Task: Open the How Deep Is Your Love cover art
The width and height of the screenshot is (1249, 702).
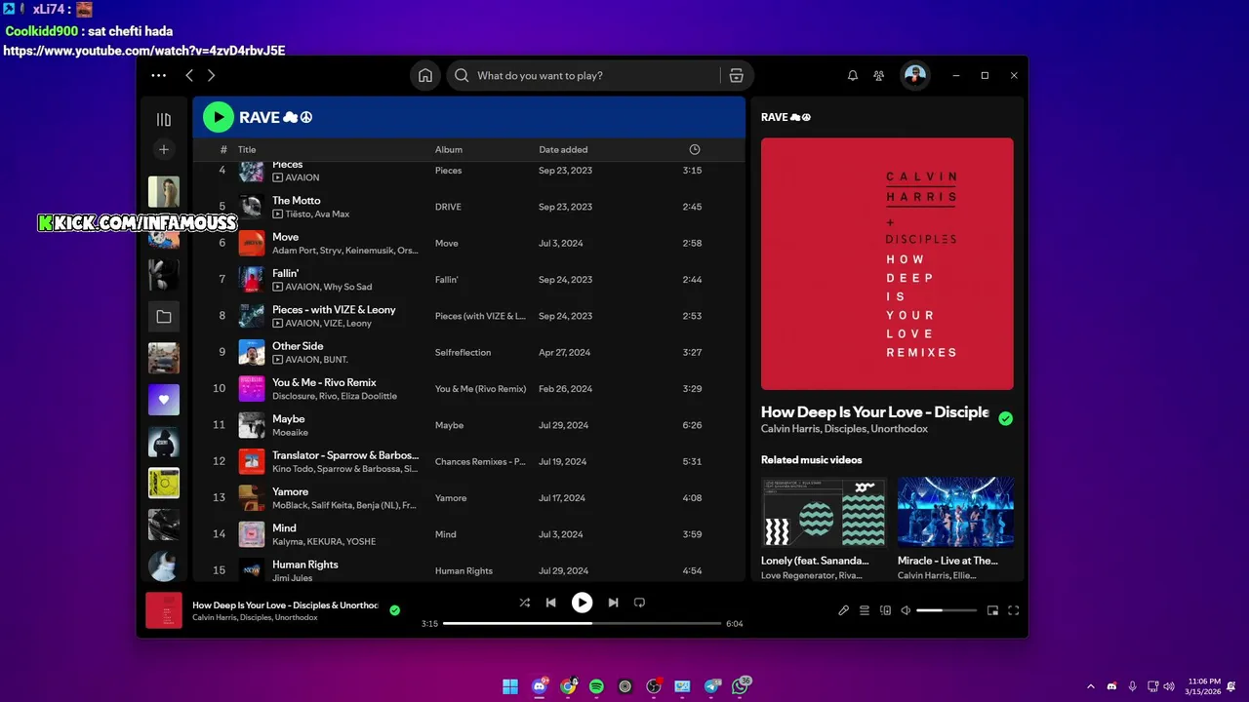Action: (887, 263)
